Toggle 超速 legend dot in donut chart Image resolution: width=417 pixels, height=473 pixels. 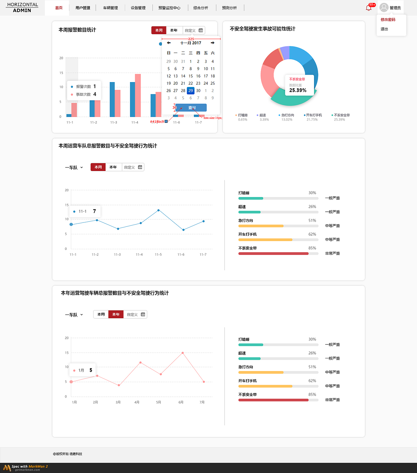pos(257,115)
